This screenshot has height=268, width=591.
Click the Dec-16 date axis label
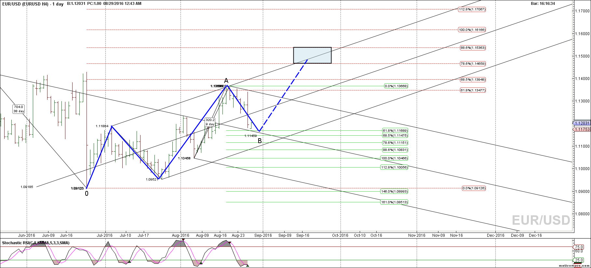pyautogui.click(x=535, y=235)
